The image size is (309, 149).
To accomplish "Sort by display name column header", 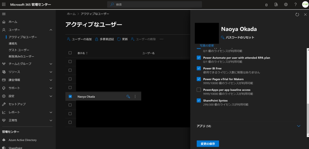I will [x=82, y=53].
